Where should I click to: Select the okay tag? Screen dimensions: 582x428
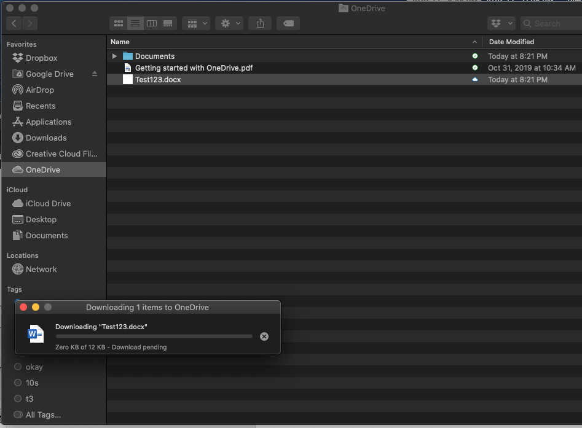pos(34,367)
